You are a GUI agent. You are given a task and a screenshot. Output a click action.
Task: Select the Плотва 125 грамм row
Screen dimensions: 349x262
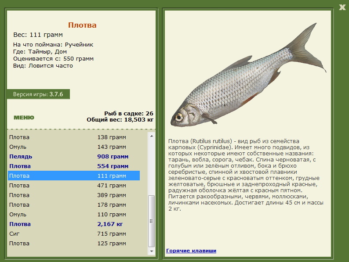[74, 243]
